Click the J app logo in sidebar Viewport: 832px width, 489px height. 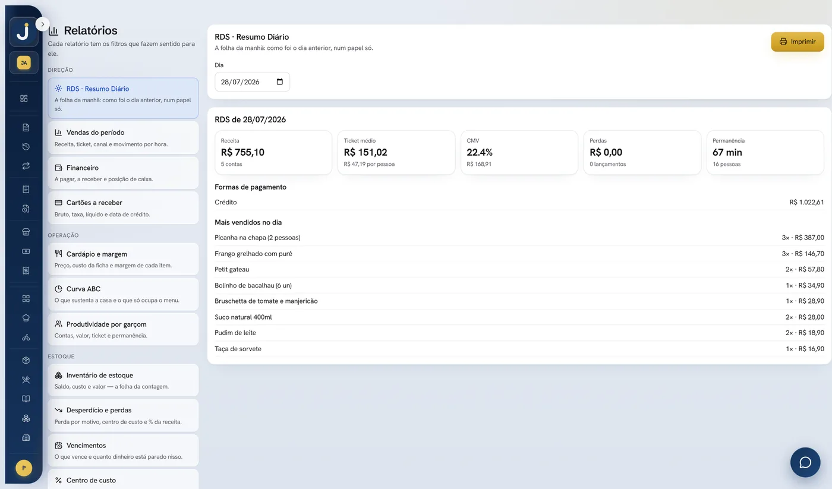click(24, 32)
